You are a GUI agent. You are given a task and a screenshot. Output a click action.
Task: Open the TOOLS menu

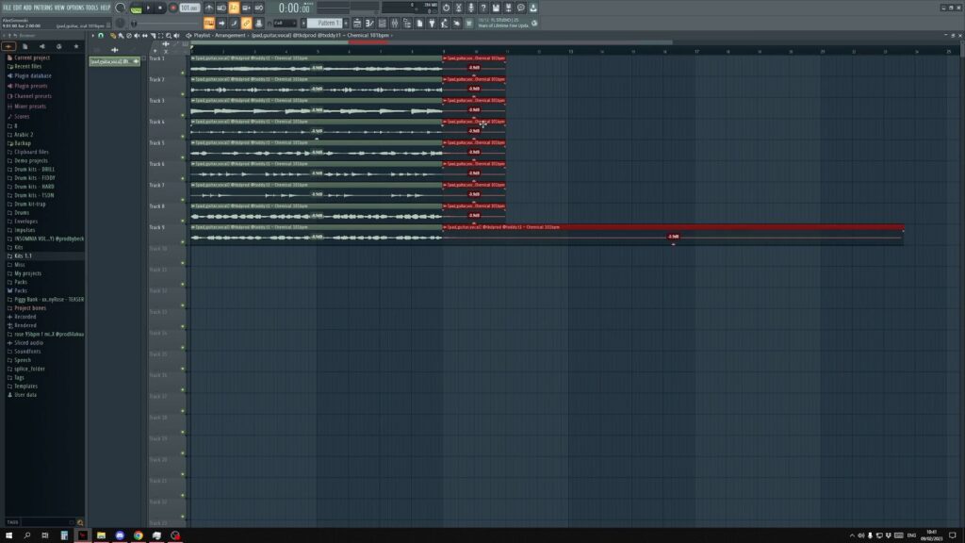[91, 8]
